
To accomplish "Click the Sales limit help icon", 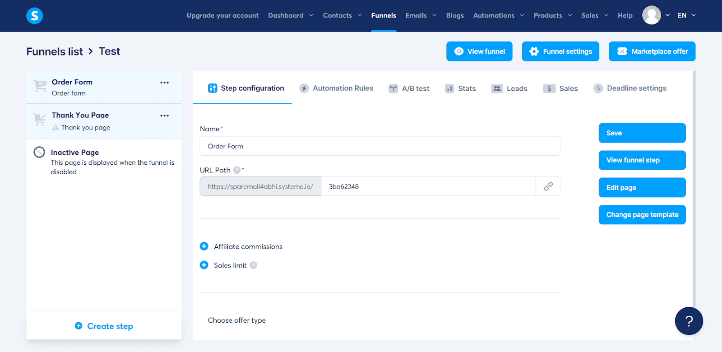I will [254, 265].
